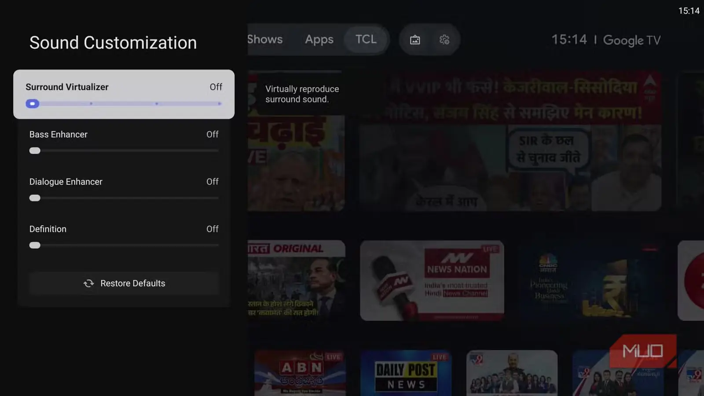Click the 15:14 clock beside Google TV
Viewport: 704px width, 396px height.
pos(569,40)
